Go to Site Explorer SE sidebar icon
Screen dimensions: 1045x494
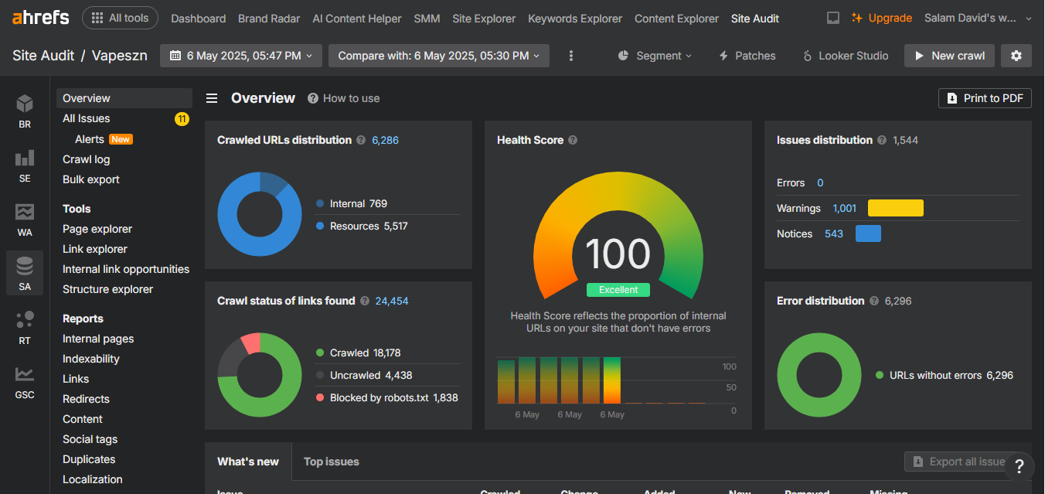pyautogui.click(x=25, y=165)
